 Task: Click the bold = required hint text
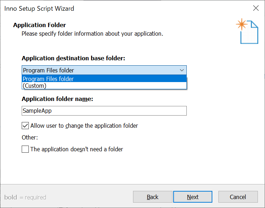[25, 197]
